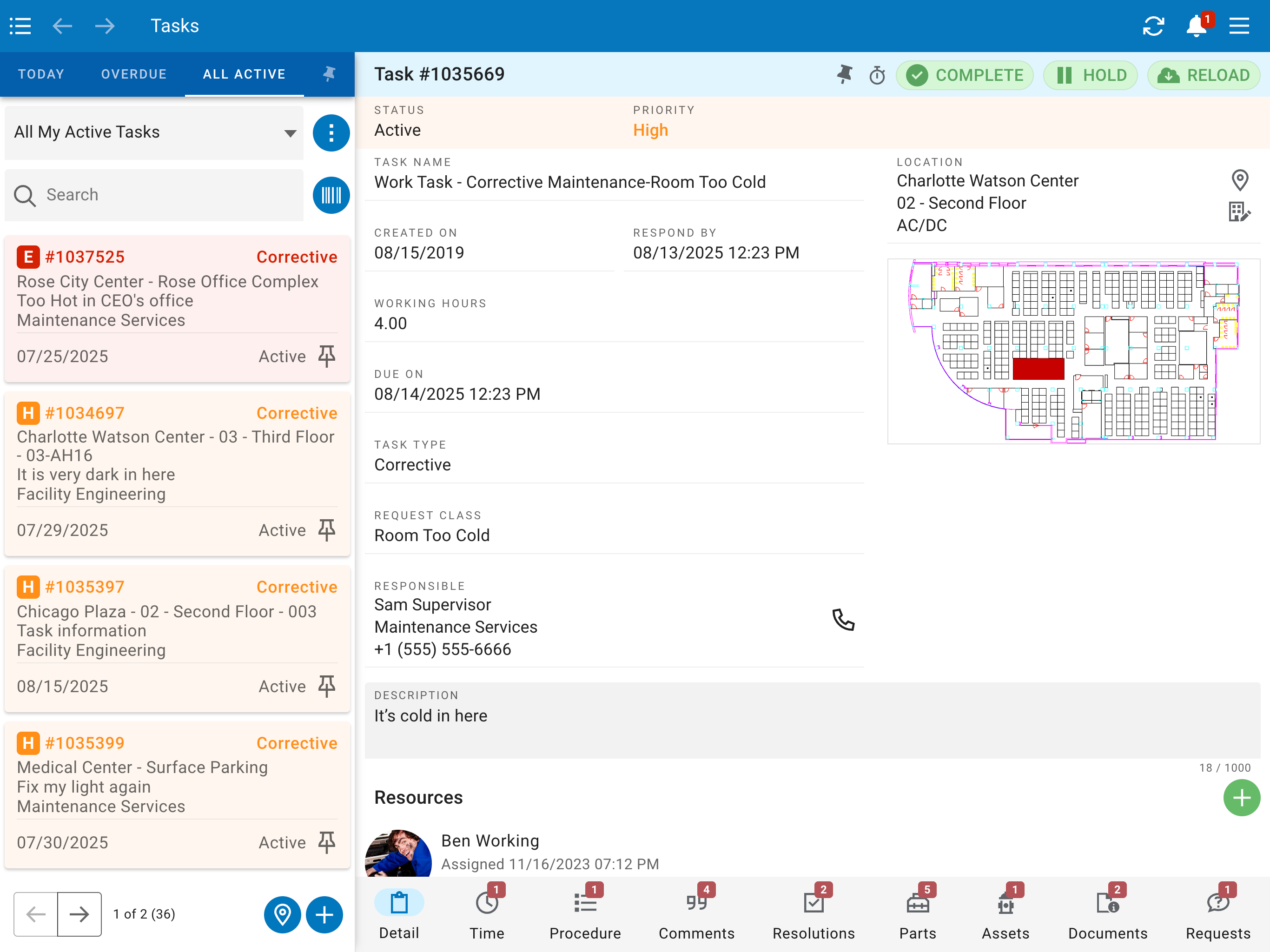
Task: Call Sam Supervisor via phone icon
Action: pos(843,620)
